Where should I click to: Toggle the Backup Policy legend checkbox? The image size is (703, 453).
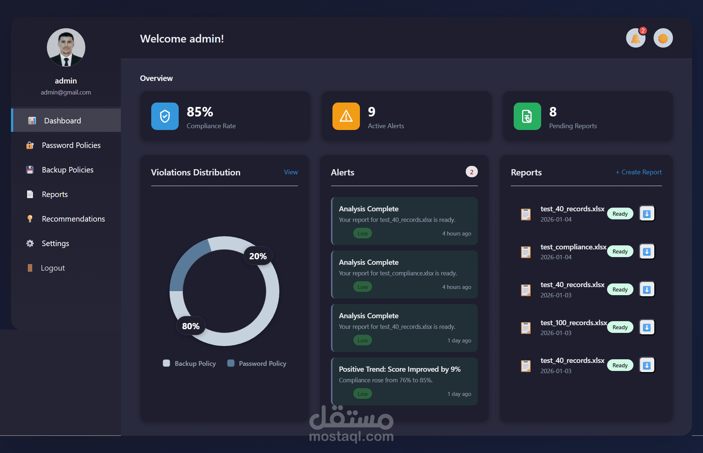pos(167,363)
